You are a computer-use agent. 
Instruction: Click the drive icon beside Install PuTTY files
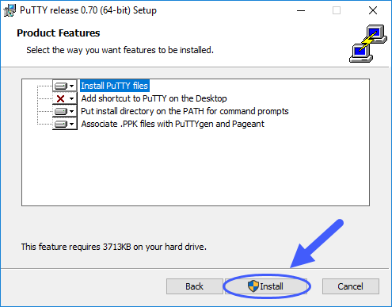[x=61, y=86]
